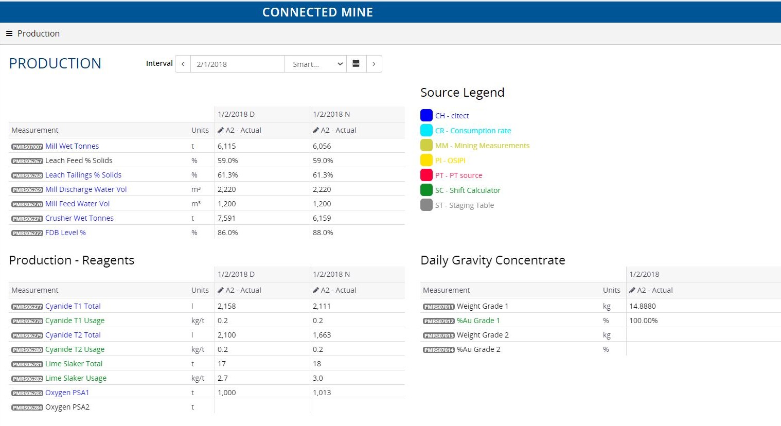
Task: Open the hamburger menu beside Production
Action: 9,33
